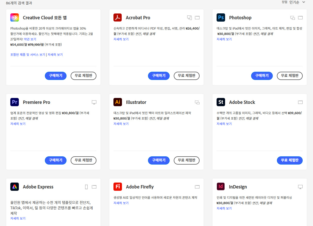Click the Adobe Express logo icon
The image size is (313, 226).
[15, 187]
